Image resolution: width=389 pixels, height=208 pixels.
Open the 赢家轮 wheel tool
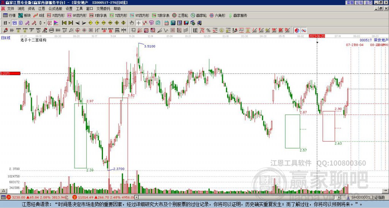199,15
